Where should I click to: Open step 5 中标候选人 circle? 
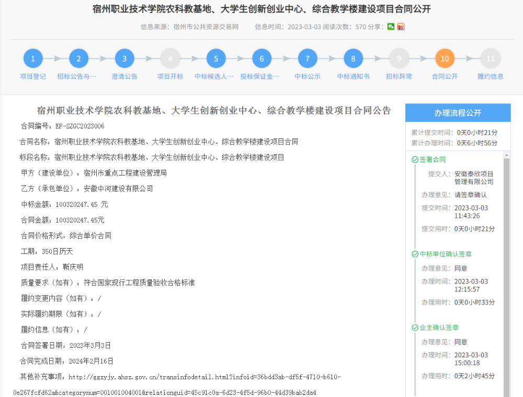(216, 59)
